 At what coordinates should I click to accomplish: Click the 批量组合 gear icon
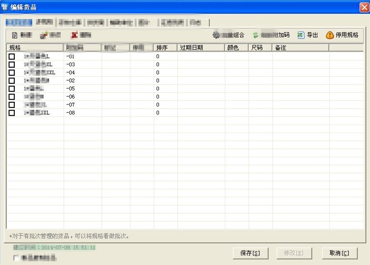(x=216, y=35)
